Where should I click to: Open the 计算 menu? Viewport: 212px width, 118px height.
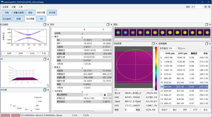coord(13,7)
